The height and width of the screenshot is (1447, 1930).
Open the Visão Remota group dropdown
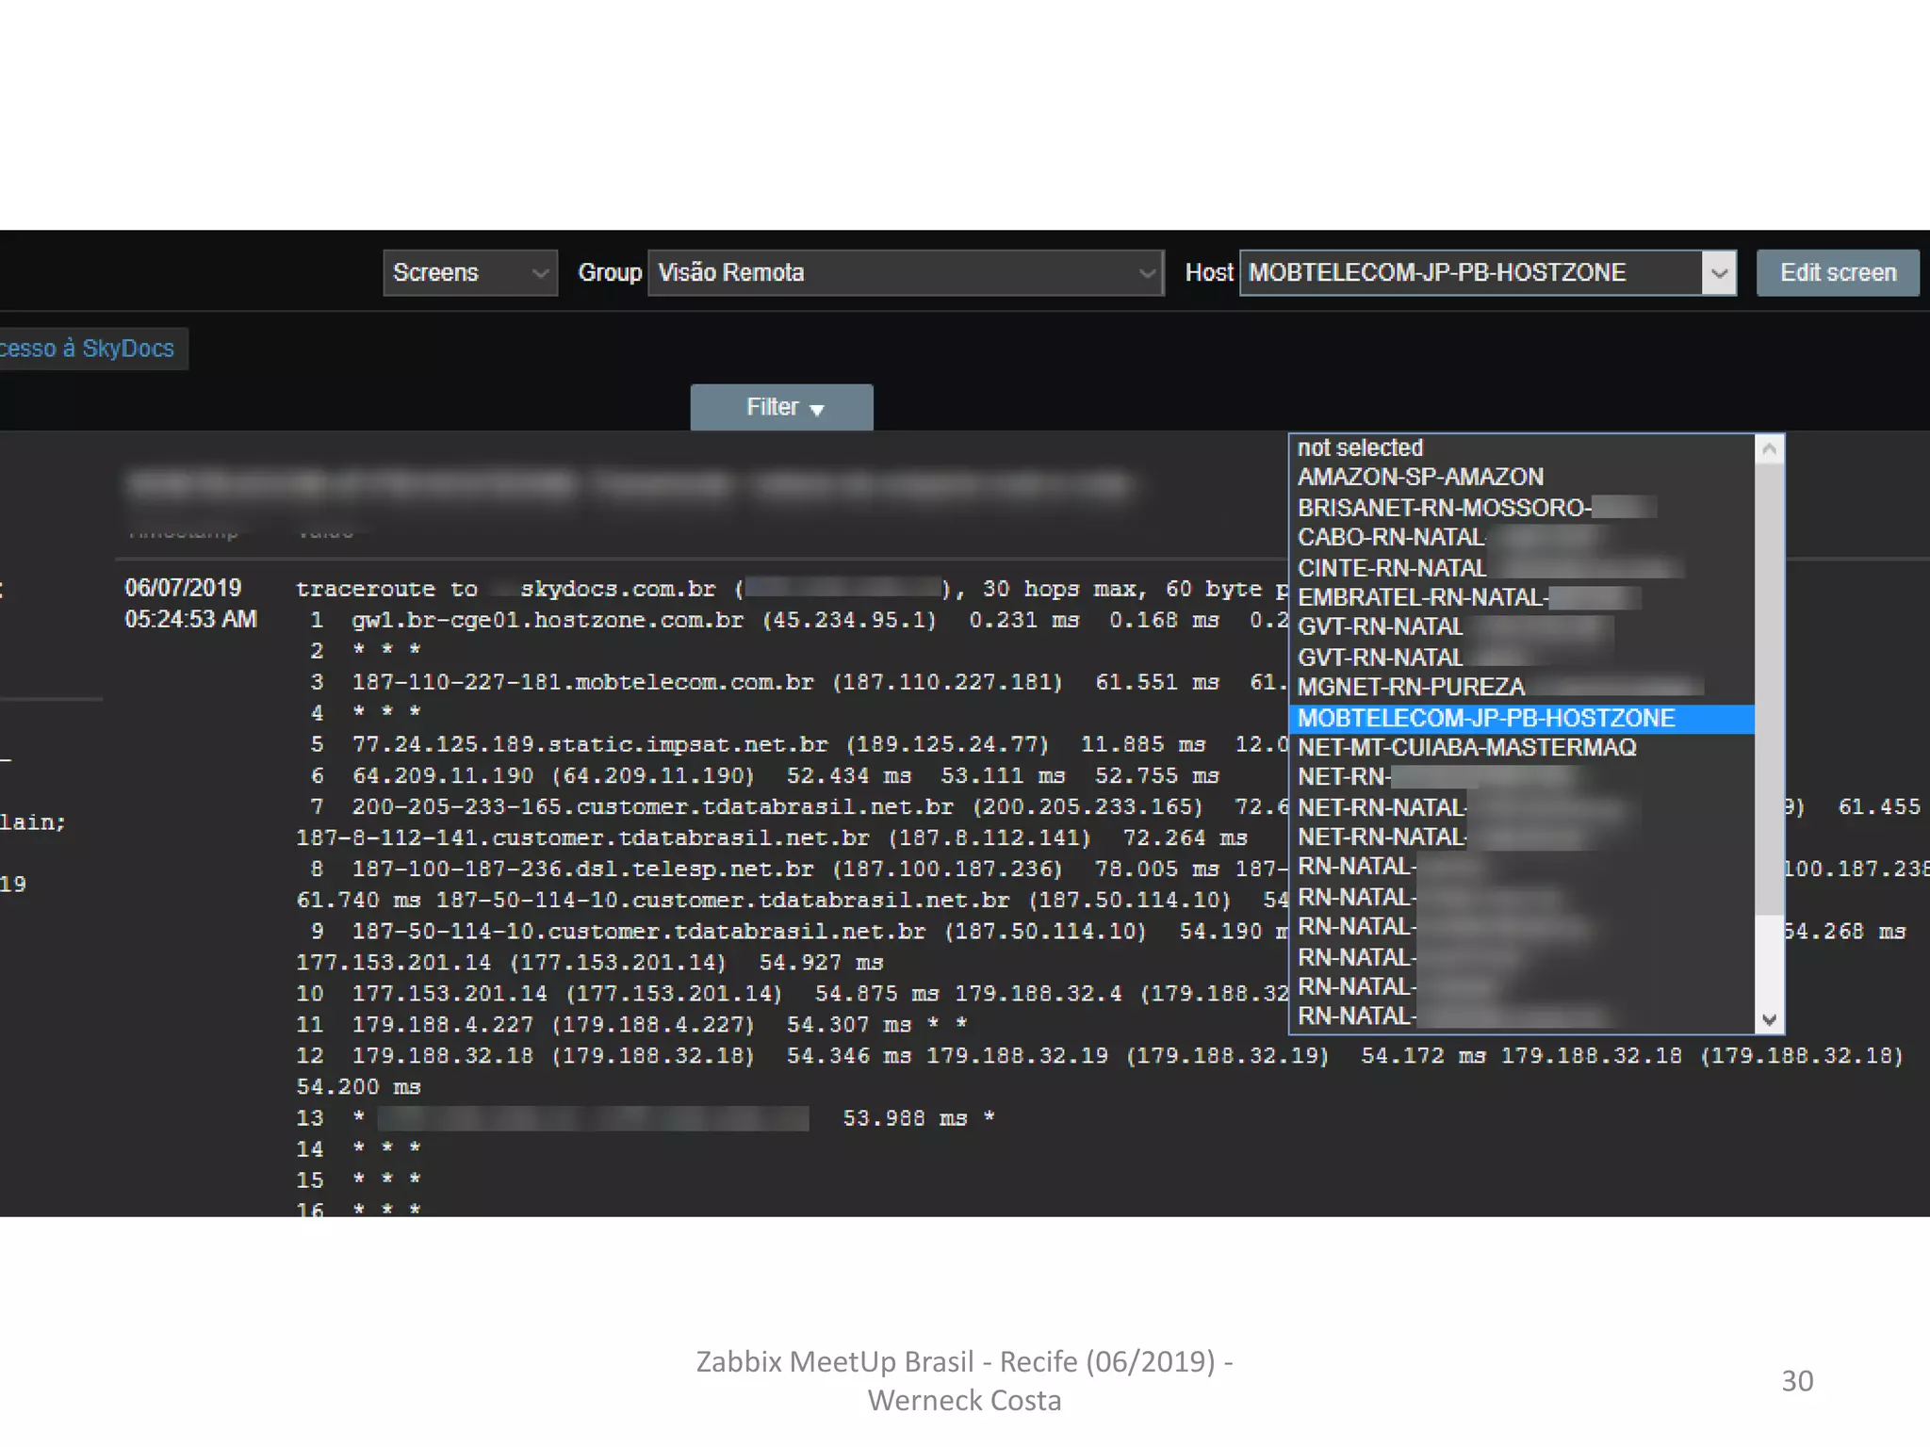point(905,273)
